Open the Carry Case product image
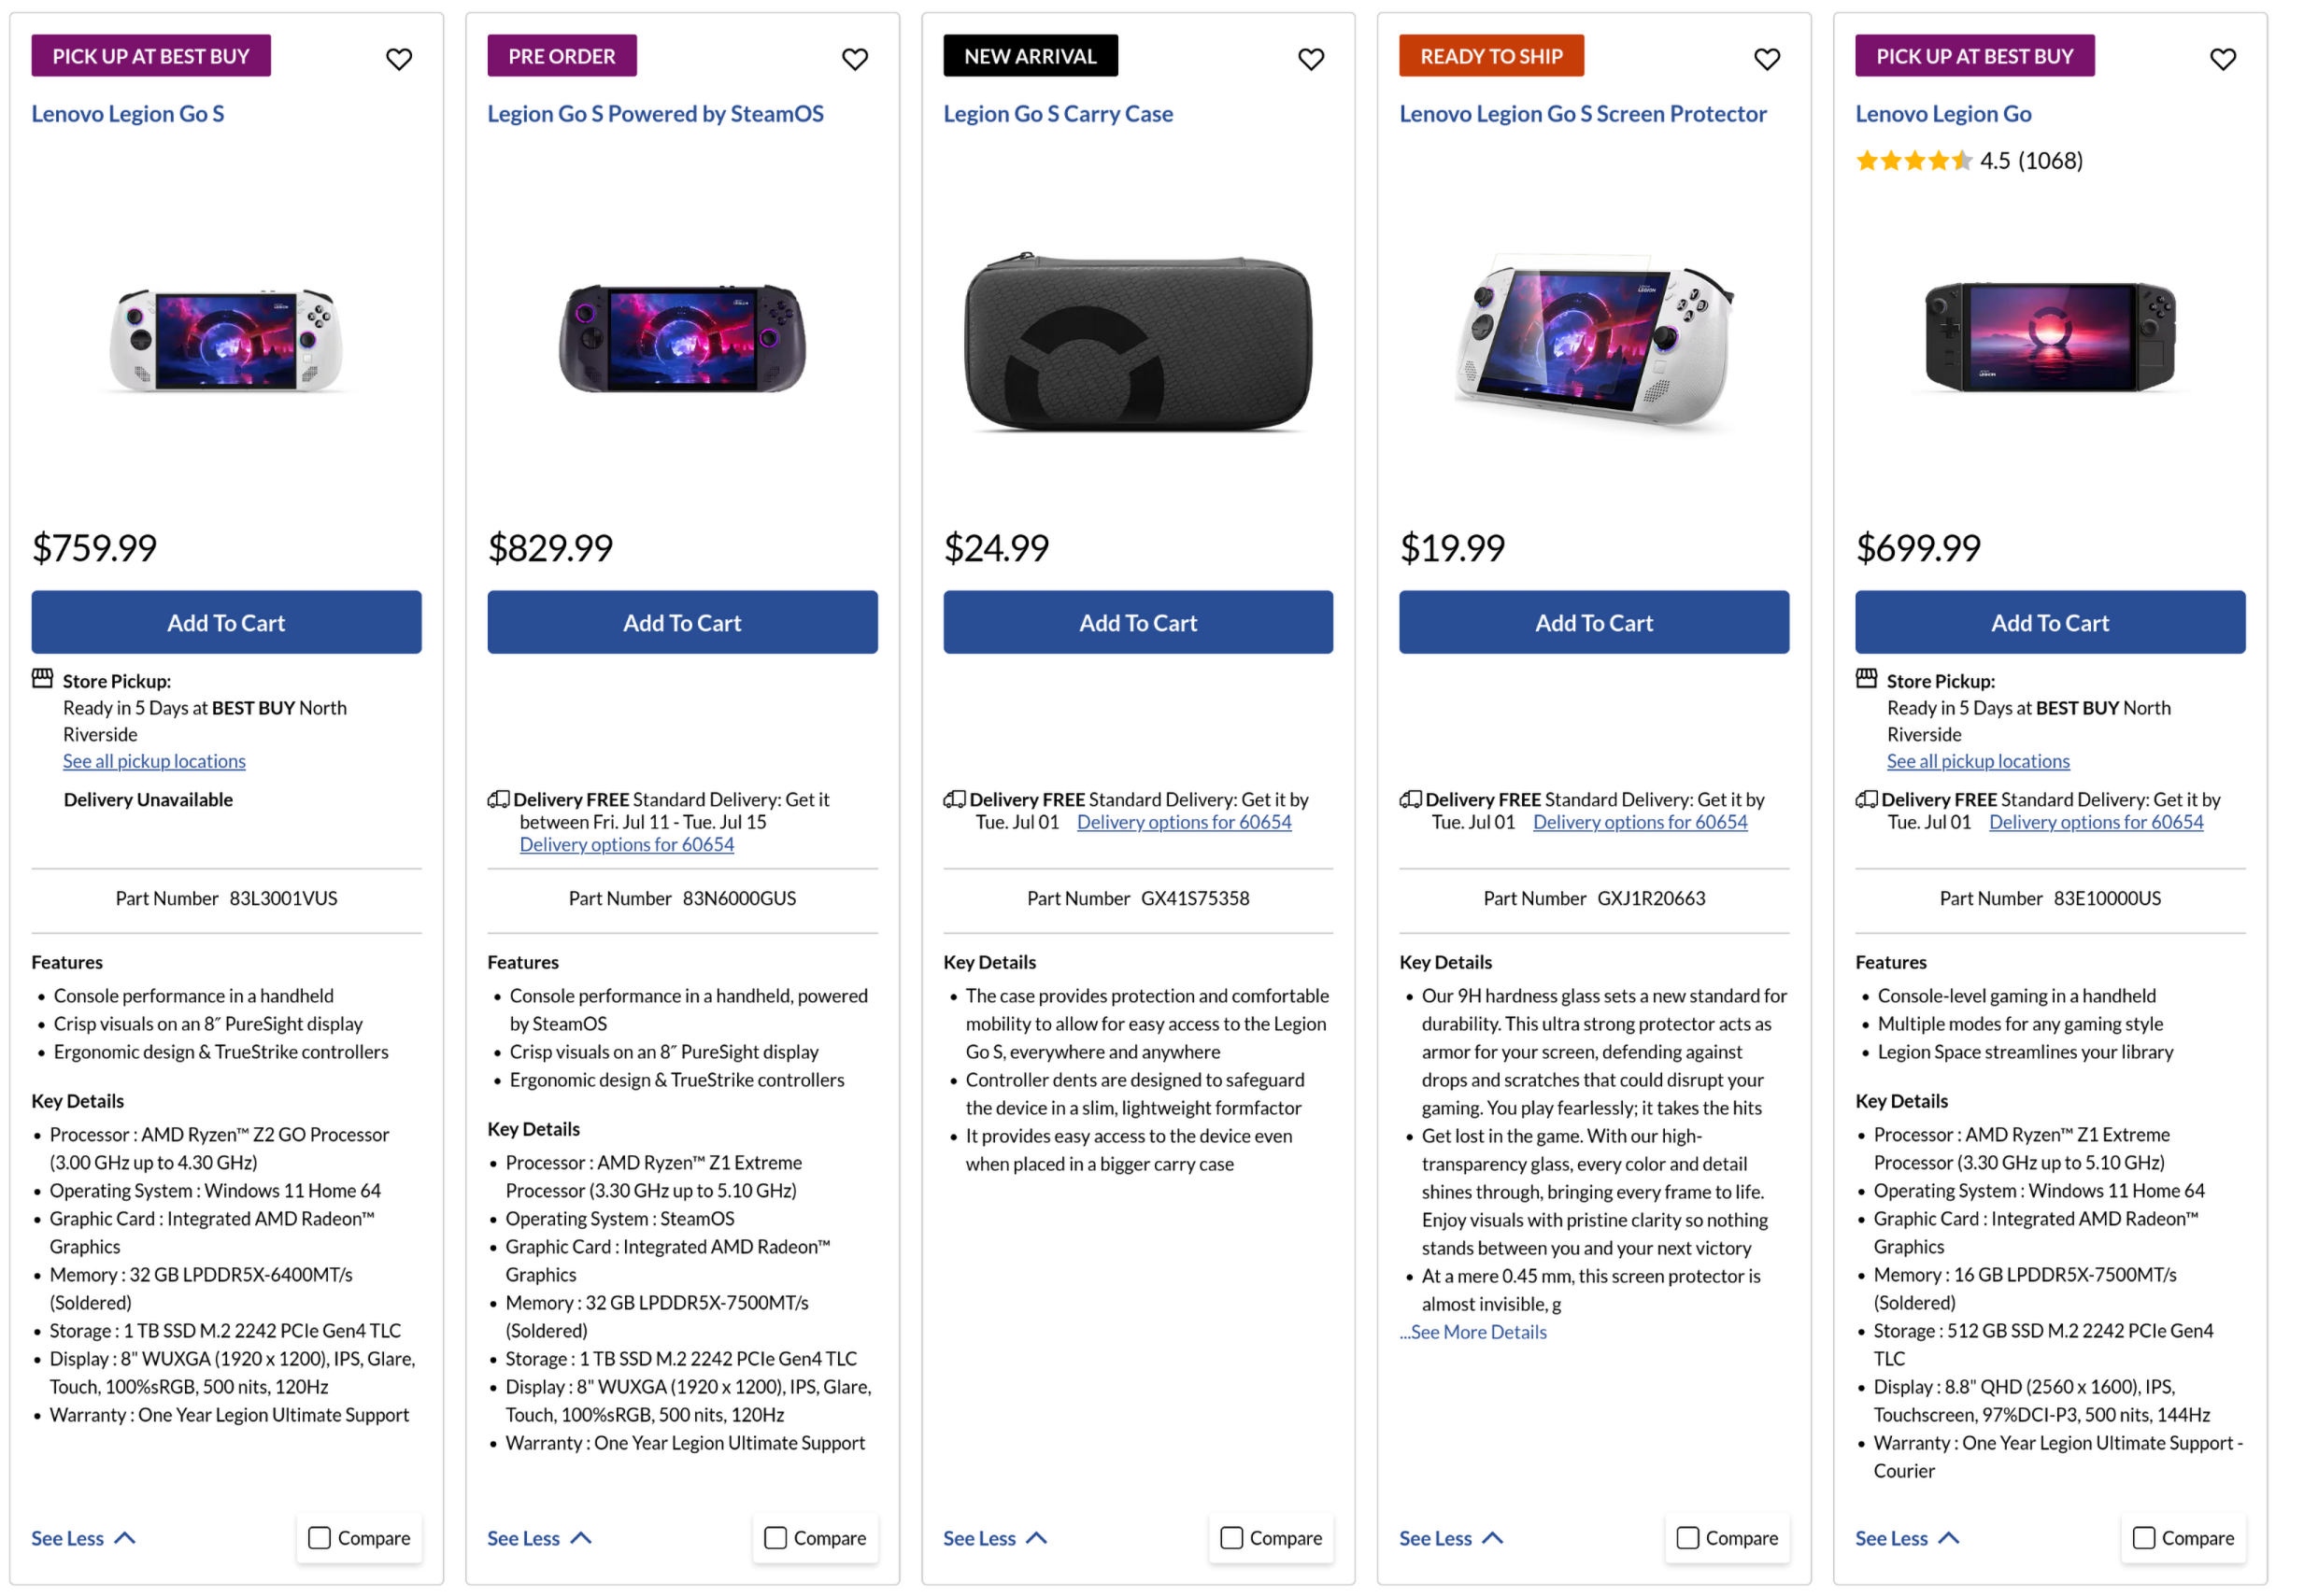2304x1596 pixels. pyautogui.click(x=1137, y=341)
